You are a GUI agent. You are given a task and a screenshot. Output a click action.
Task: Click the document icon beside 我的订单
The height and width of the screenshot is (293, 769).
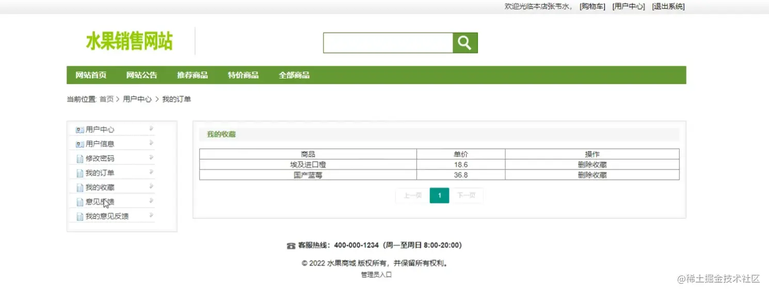(x=79, y=173)
